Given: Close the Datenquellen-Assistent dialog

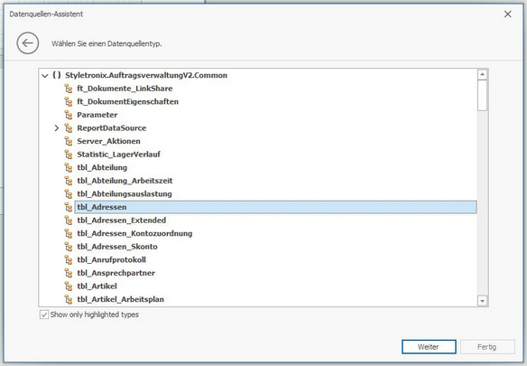Looking at the screenshot, I should (507, 14).
